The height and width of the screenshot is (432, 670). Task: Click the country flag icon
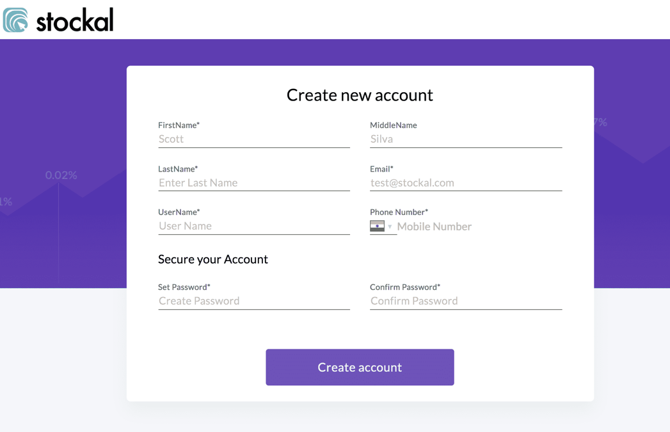click(377, 226)
